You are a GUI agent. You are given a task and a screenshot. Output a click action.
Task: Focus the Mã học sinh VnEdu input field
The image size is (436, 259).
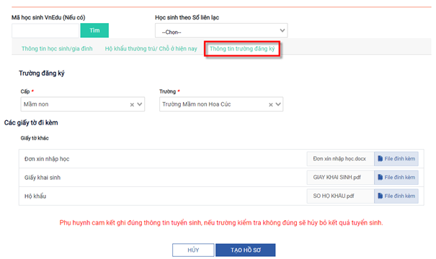point(45,30)
